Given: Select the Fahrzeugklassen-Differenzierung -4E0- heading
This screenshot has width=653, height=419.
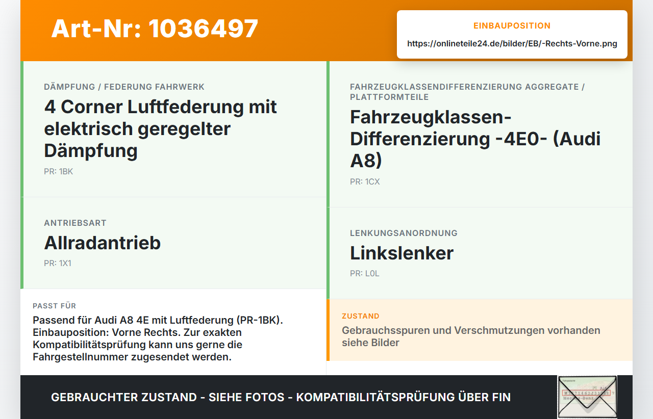Looking at the screenshot, I should click(475, 139).
